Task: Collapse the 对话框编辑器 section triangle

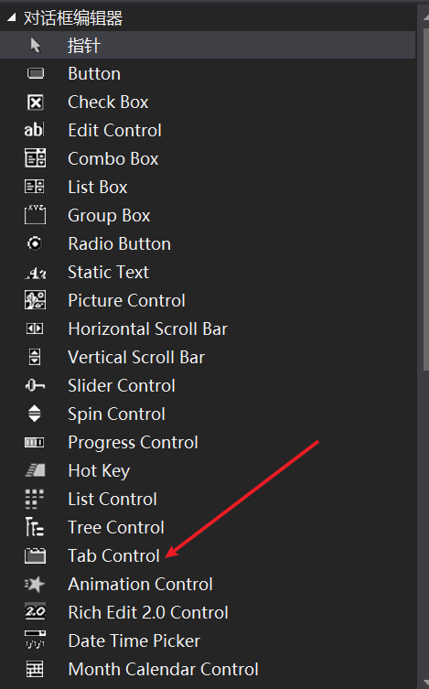Action: point(11,17)
